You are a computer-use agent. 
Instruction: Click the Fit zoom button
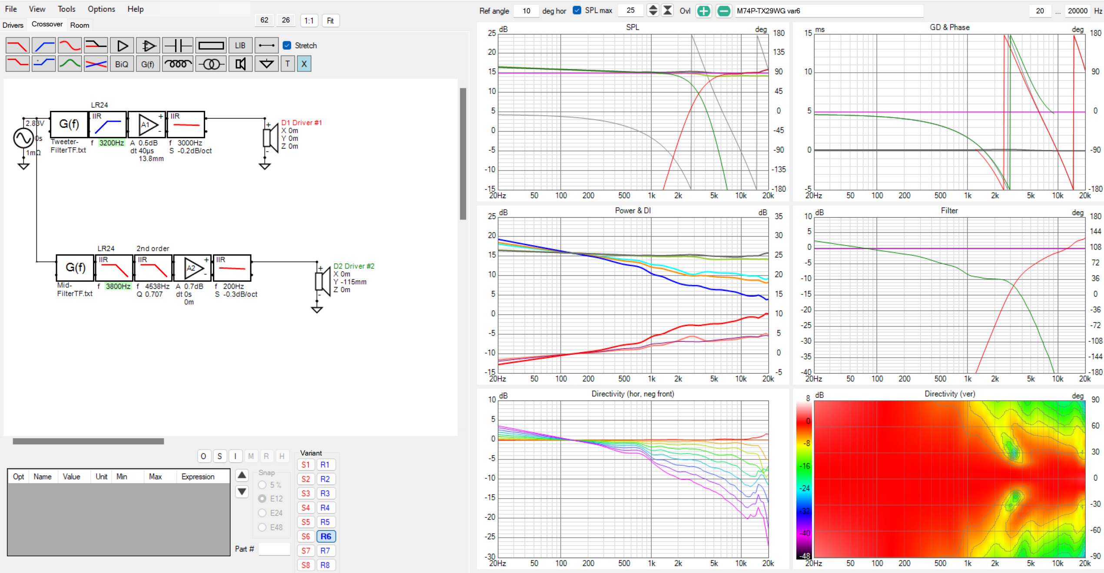click(x=330, y=20)
